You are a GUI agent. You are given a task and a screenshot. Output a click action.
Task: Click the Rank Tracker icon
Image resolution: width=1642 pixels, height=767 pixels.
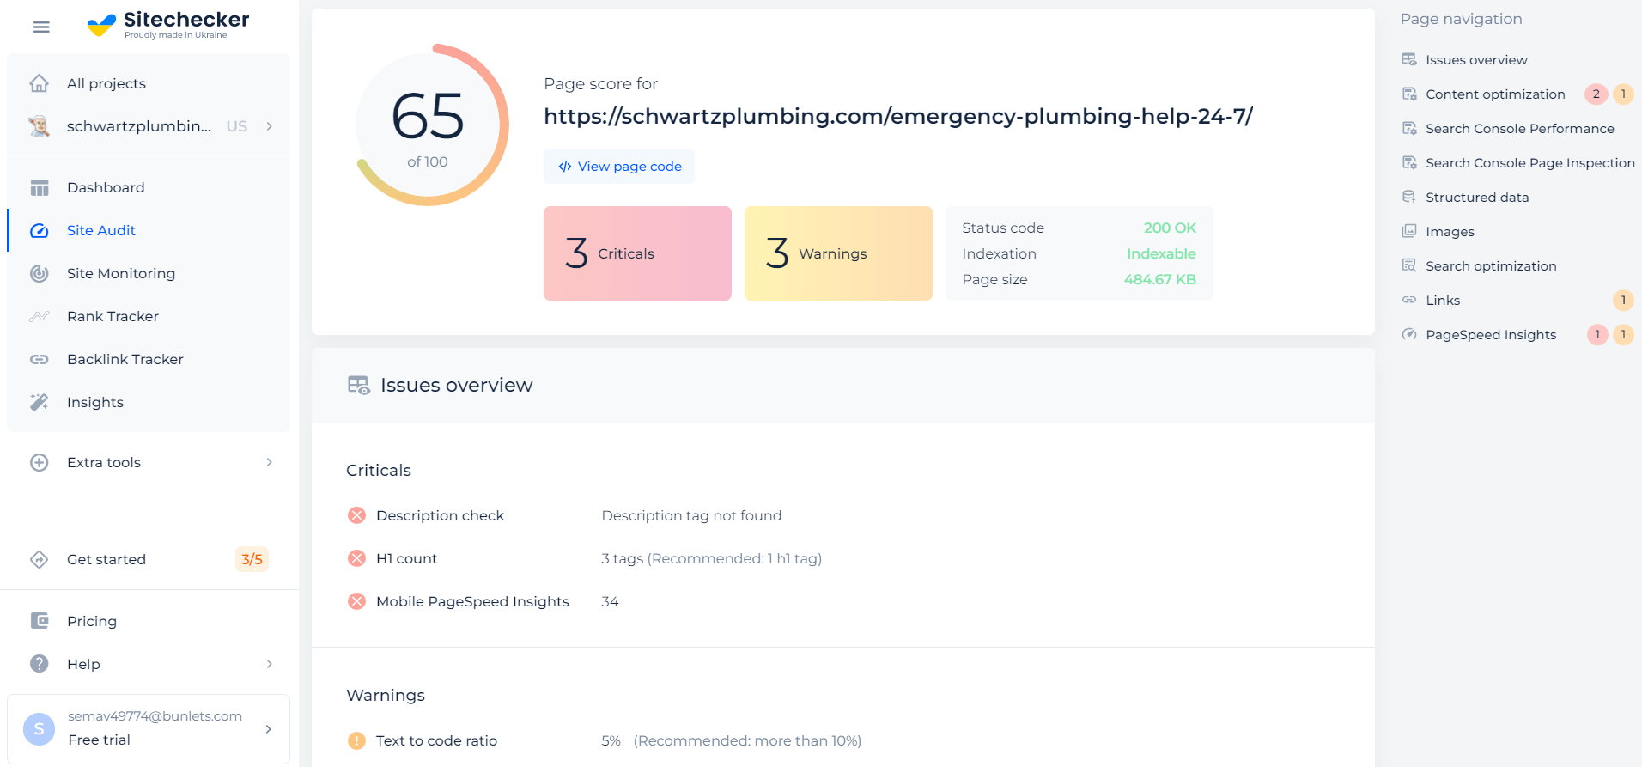click(40, 316)
